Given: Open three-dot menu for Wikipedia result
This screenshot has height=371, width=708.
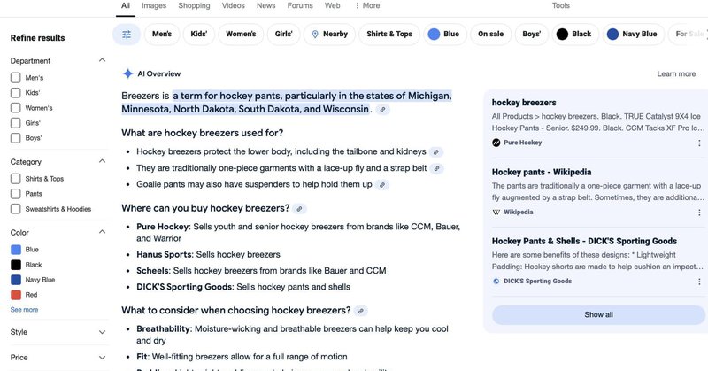Looking at the screenshot, I should (x=699, y=213).
